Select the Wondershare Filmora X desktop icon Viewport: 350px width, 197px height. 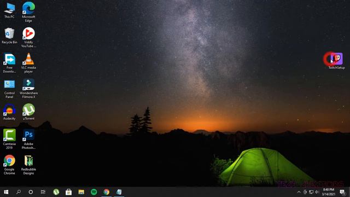pos(28,89)
